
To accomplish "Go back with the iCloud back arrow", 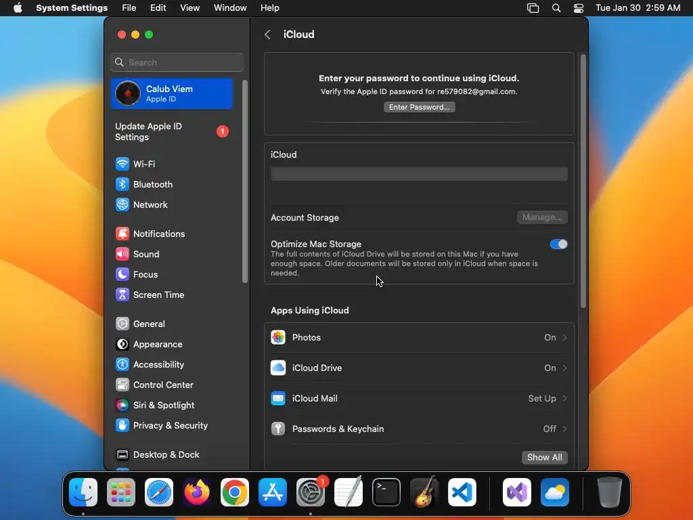I will (267, 35).
